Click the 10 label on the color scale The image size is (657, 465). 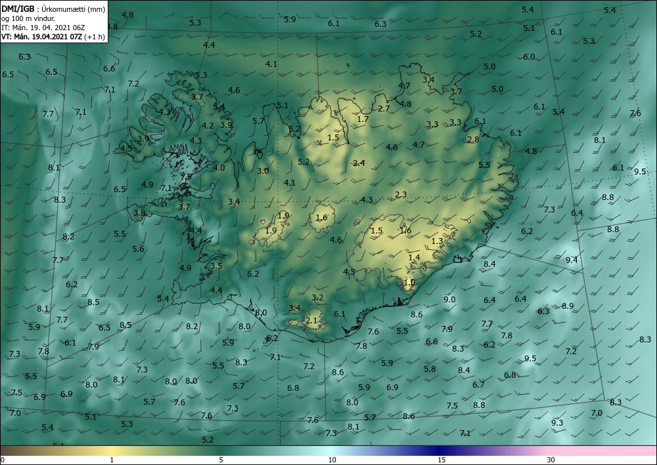332,460
